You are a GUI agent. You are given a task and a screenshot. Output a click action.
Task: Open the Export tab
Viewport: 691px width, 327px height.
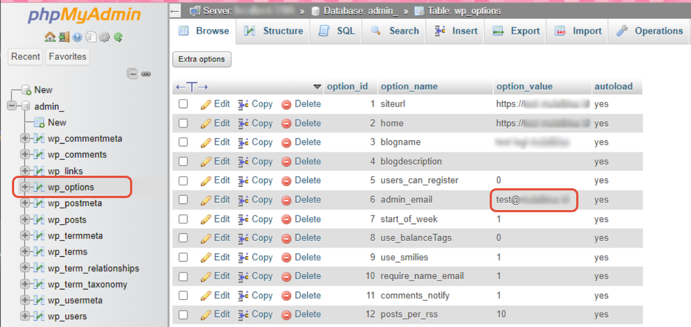516,31
